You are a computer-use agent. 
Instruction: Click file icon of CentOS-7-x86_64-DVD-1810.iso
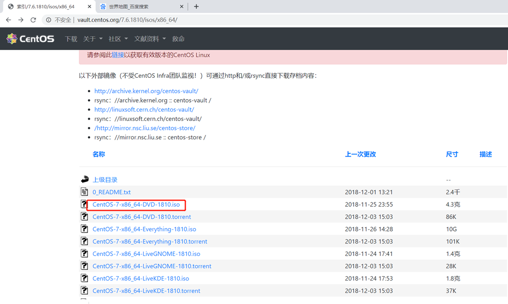click(83, 204)
